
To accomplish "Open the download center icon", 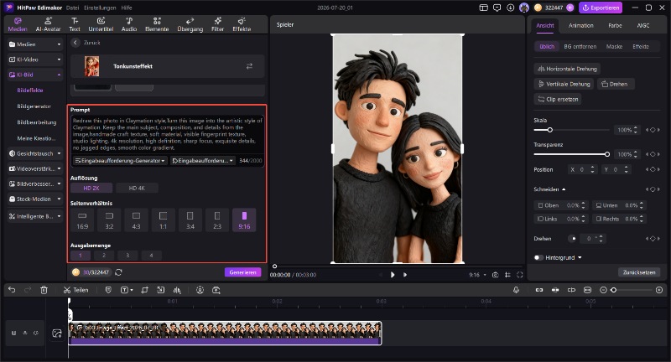I will pos(510,8).
